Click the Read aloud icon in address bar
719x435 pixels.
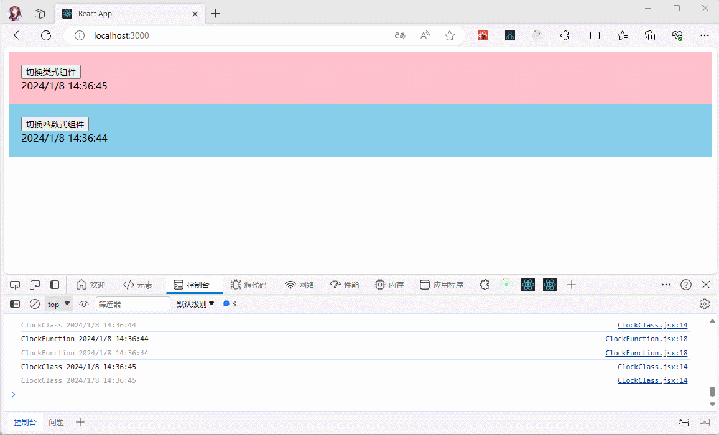425,35
